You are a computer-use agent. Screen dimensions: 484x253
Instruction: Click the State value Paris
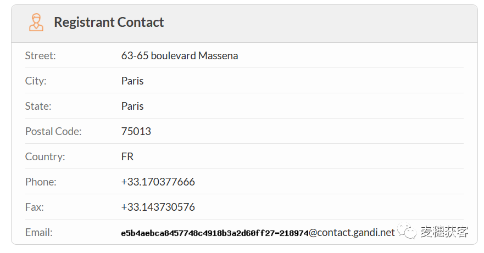coord(132,106)
